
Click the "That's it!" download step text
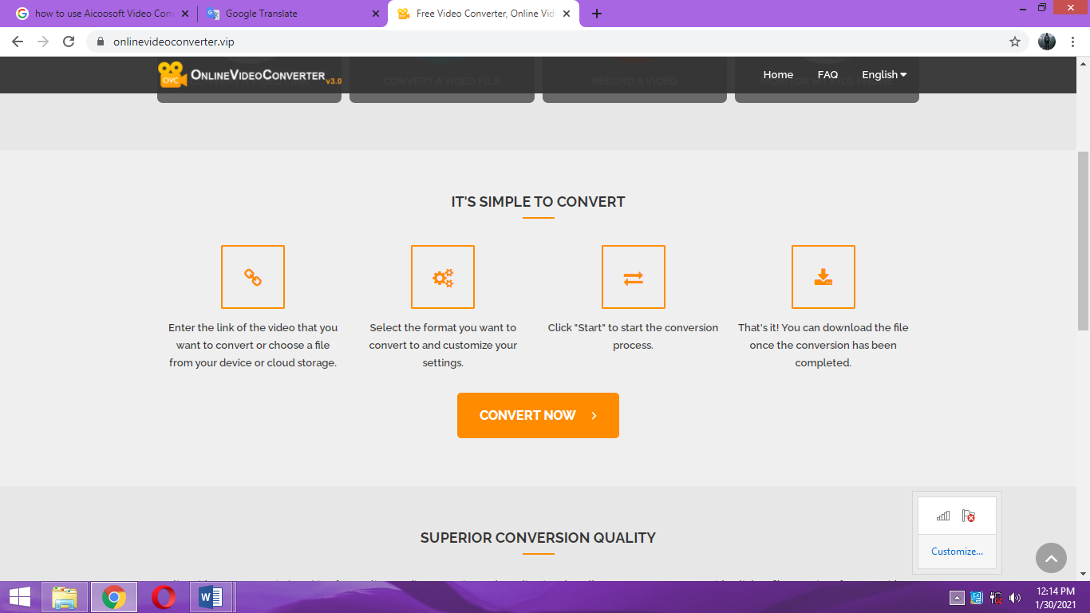[823, 345]
